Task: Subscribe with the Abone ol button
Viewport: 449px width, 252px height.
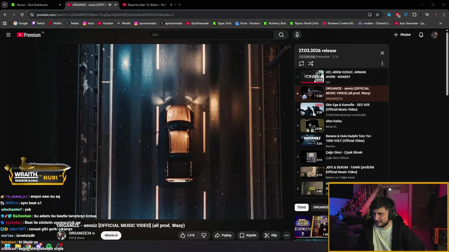Action: pyautogui.click(x=111, y=235)
